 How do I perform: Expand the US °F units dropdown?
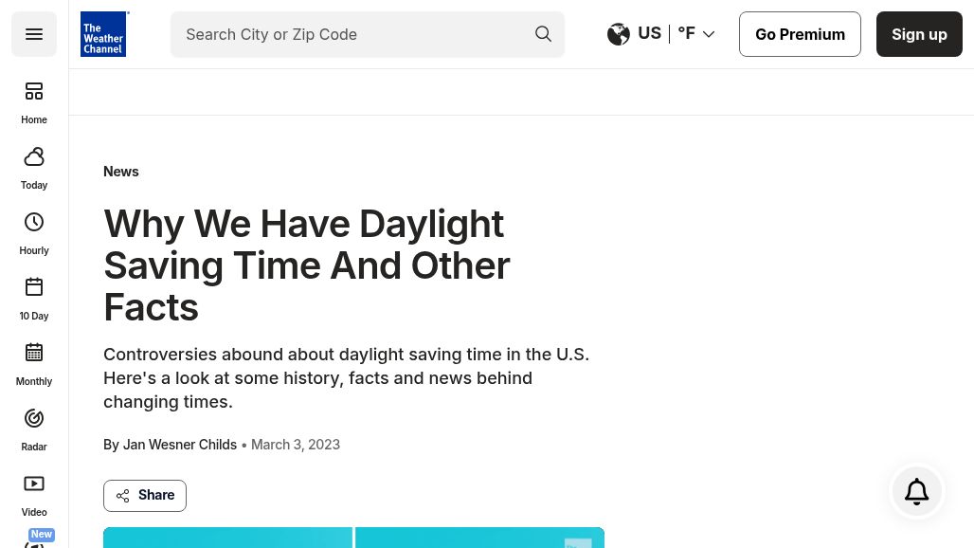[x=709, y=34]
